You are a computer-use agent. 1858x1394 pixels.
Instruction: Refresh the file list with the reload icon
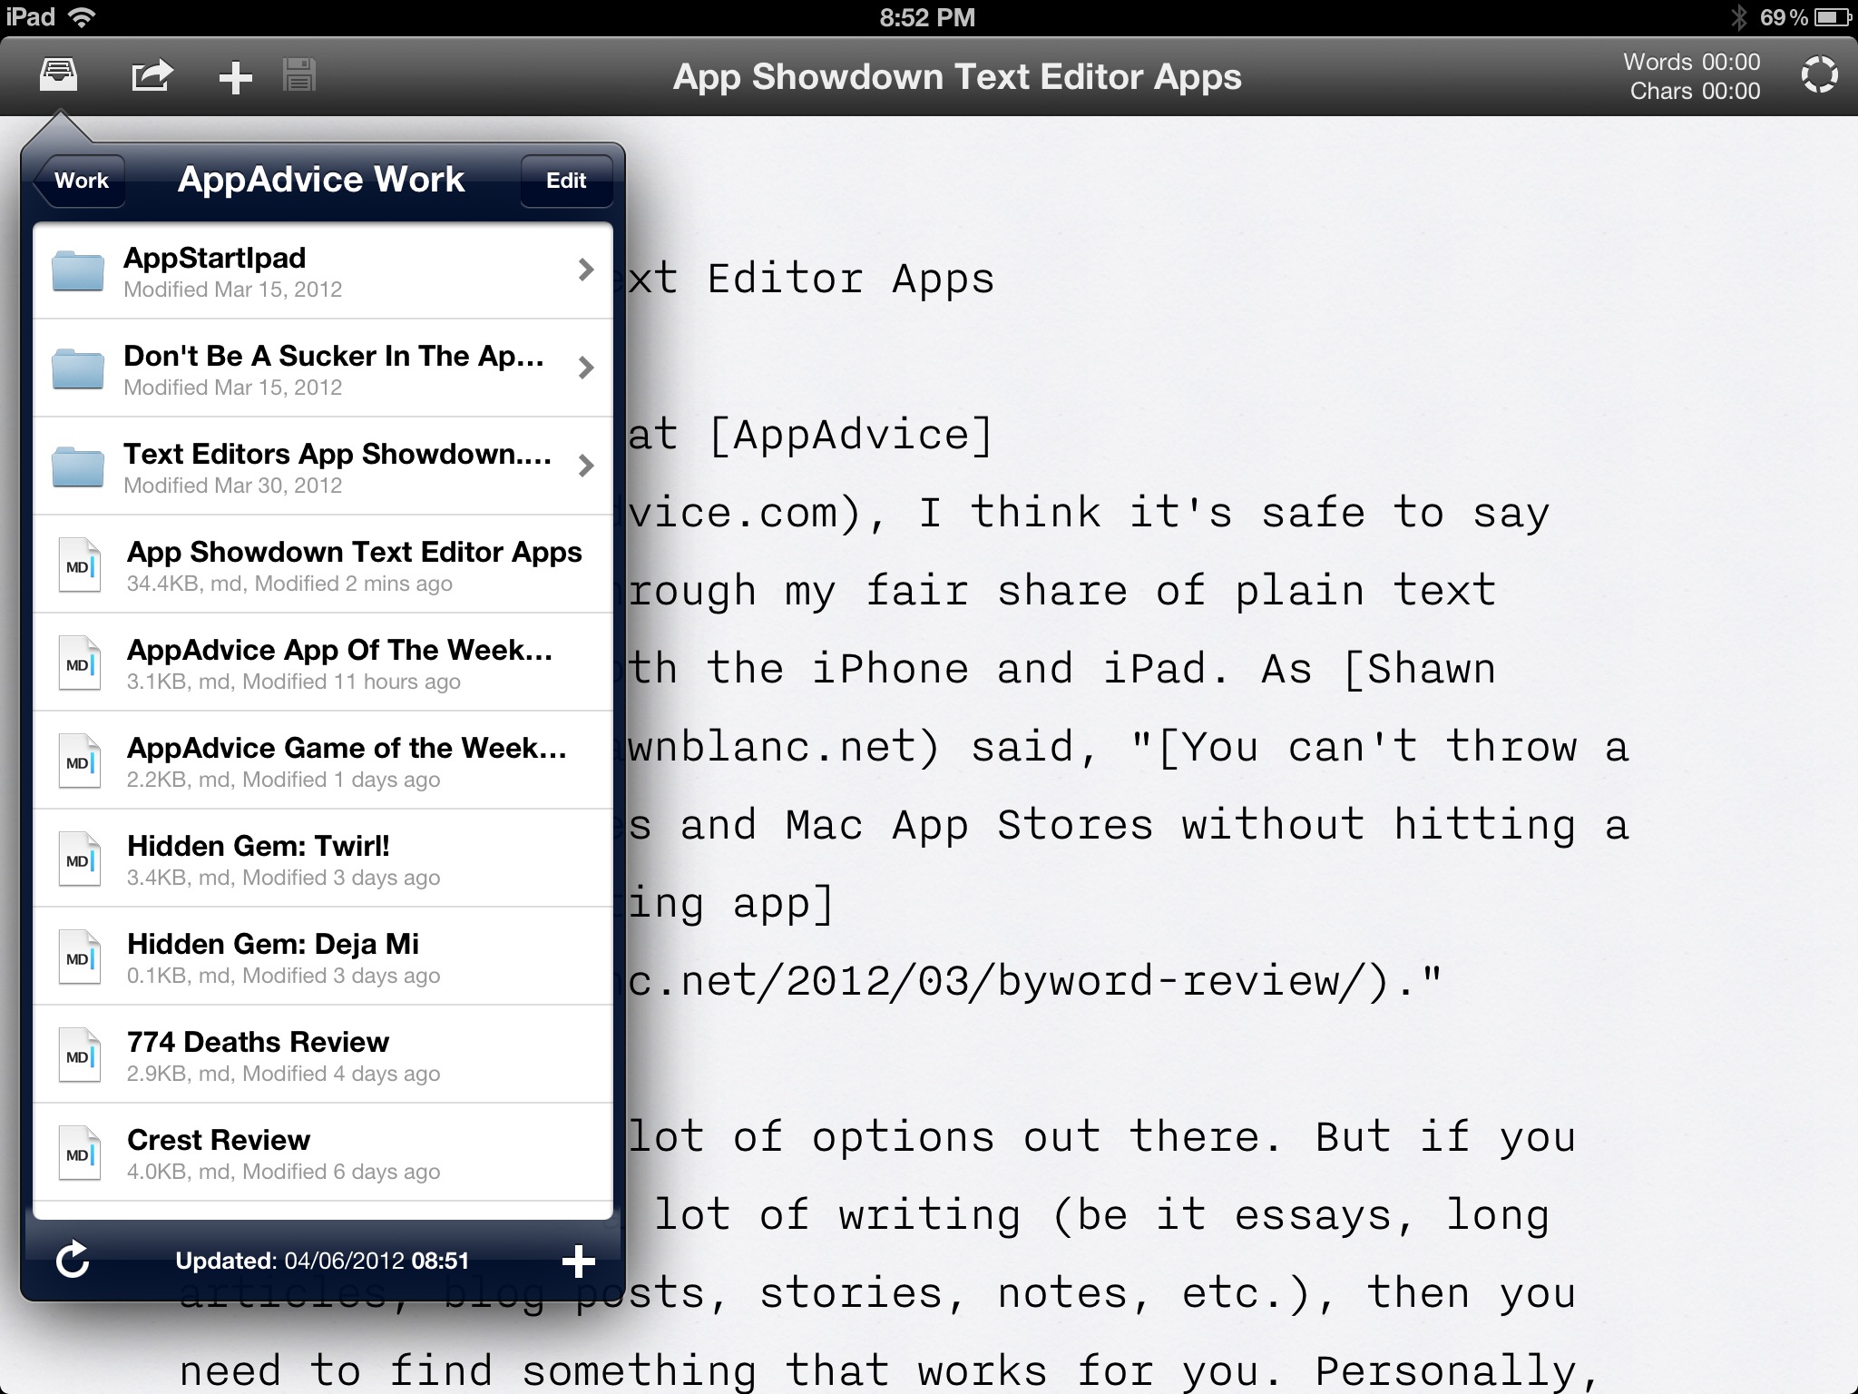point(73,1260)
